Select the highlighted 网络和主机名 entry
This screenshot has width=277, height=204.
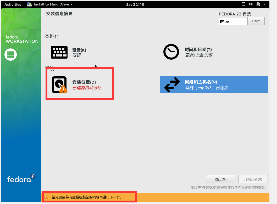pos(214,84)
